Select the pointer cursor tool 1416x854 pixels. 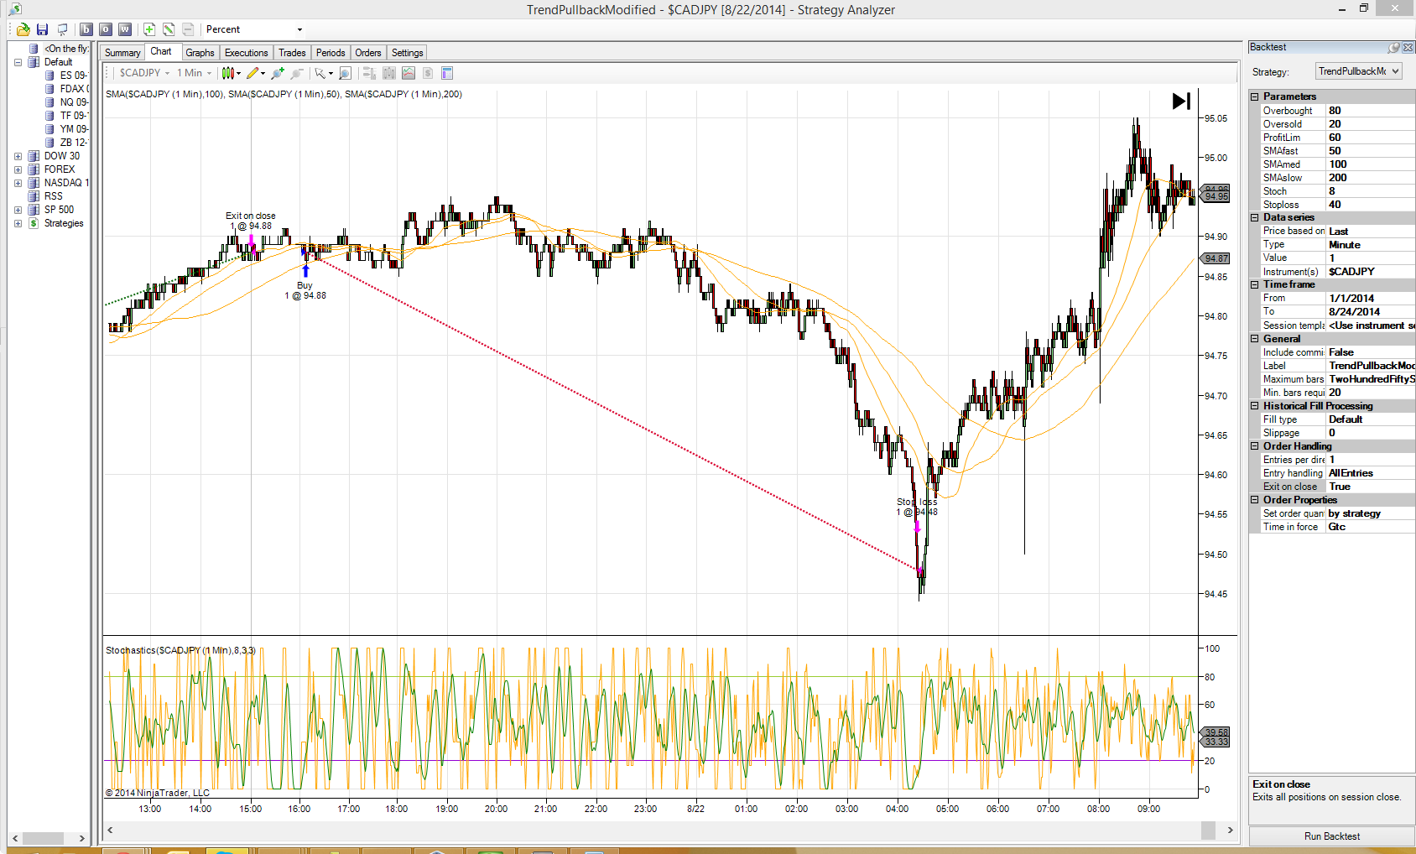[x=322, y=73]
